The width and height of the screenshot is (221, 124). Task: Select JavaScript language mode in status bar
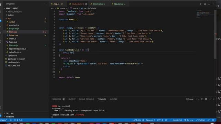(176, 120)
